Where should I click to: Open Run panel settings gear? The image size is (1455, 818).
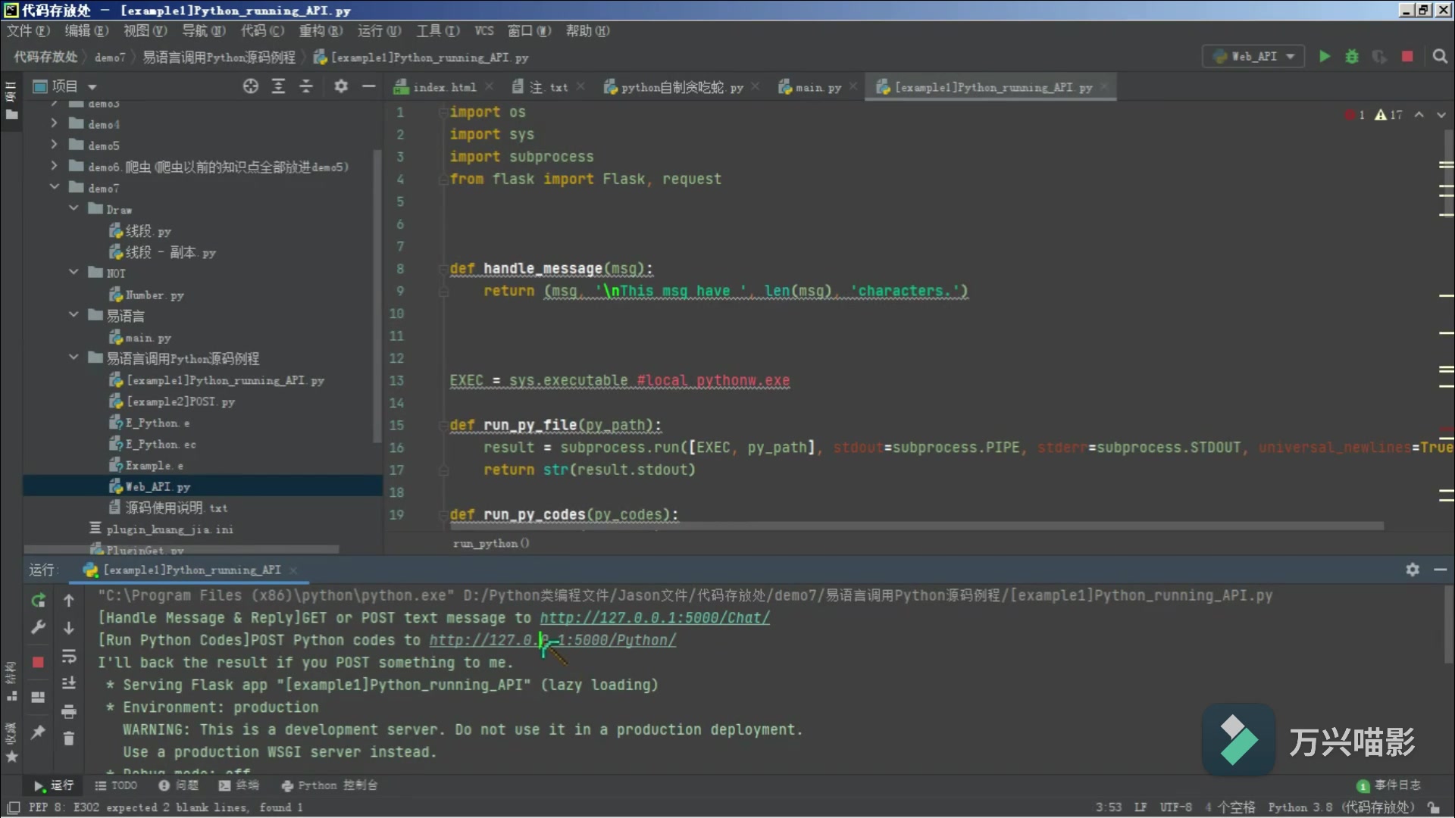point(1413,570)
